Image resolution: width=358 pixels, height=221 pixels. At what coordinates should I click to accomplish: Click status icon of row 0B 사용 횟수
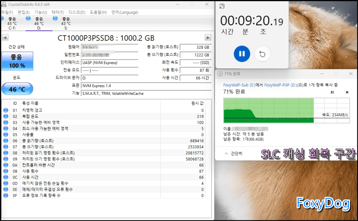pyautogui.click(x=6, y=171)
